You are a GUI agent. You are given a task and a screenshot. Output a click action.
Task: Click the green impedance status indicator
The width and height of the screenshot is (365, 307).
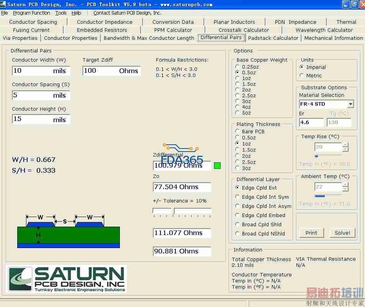[x=217, y=165]
